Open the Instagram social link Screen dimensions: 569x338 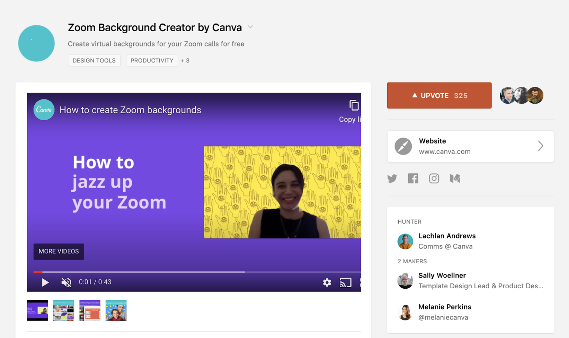coord(434,179)
